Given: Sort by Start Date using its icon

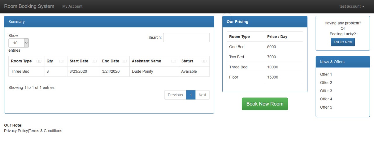Looking at the screenshot, I should (x=94, y=61).
